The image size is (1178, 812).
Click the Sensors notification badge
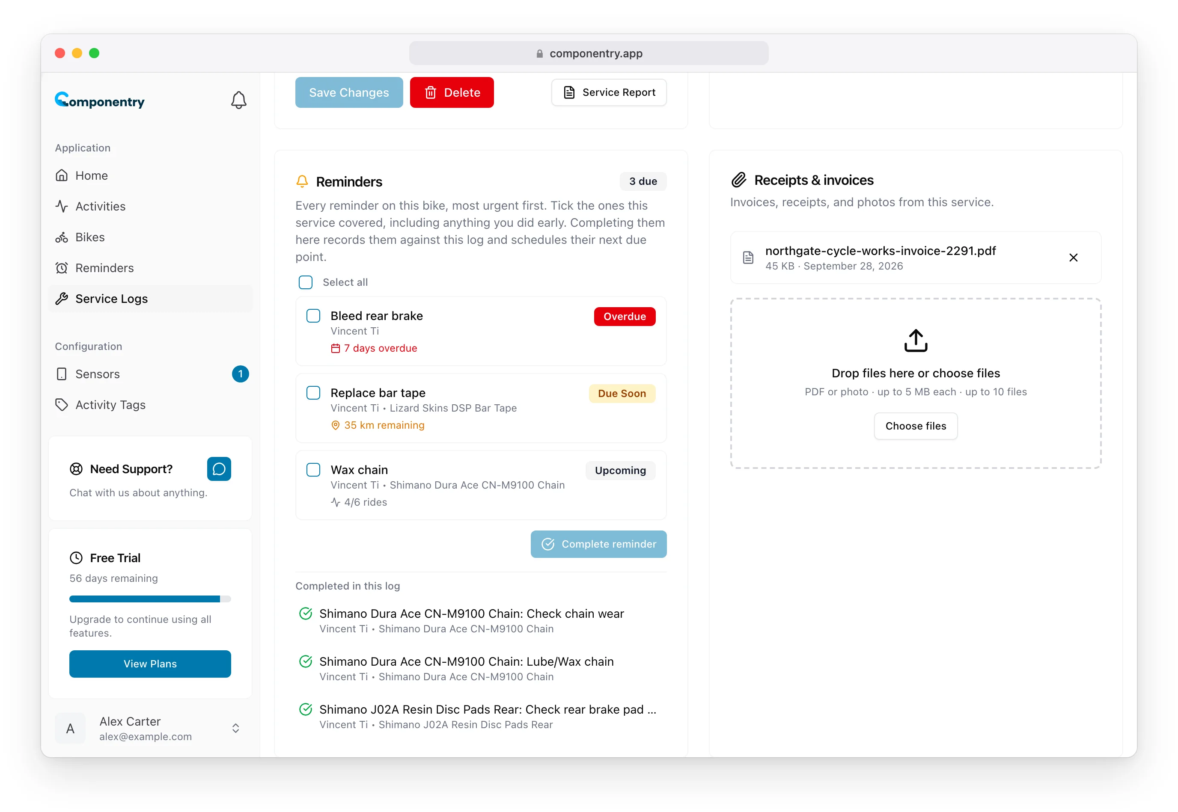click(x=240, y=374)
